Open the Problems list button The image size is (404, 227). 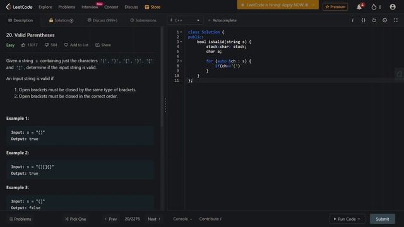coord(20,219)
